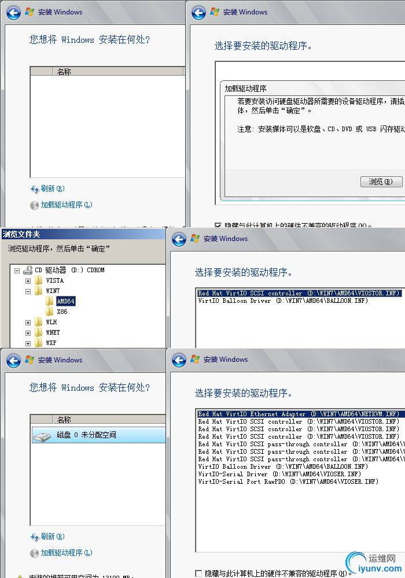Collapse the WIN7 folder node
The width and height of the screenshot is (405, 578).
click(28, 291)
